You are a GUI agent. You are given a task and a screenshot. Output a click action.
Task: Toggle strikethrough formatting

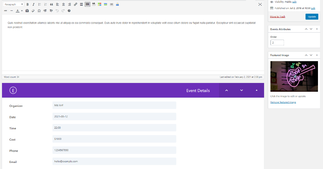(5, 11)
